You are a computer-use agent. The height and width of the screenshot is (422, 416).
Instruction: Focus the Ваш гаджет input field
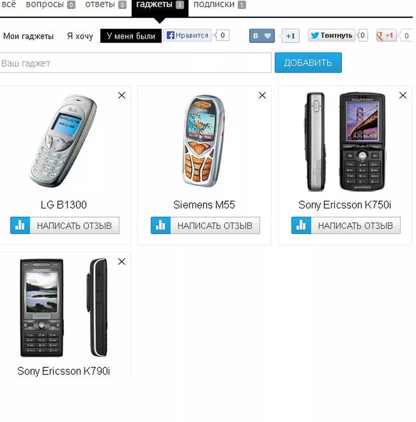click(x=135, y=63)
